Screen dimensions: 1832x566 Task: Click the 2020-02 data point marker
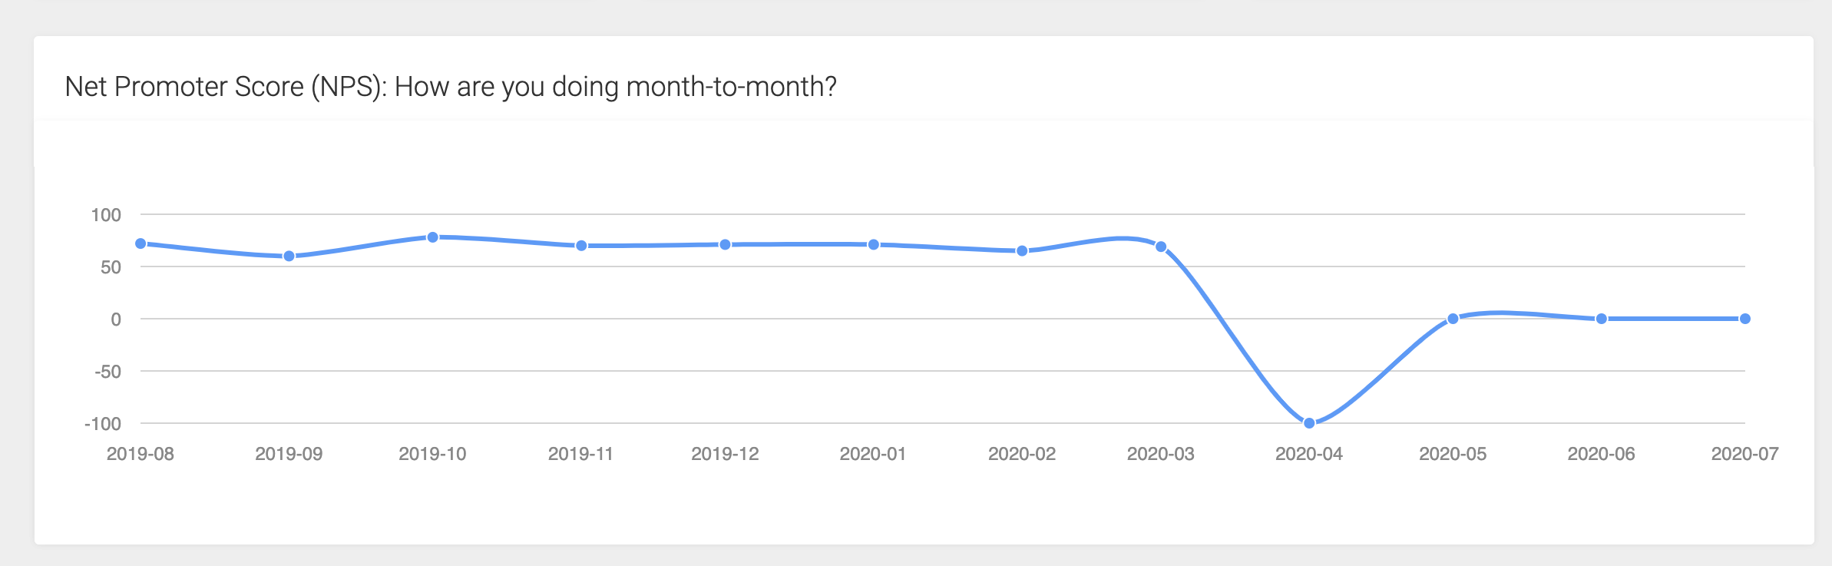coord(1022,250)
